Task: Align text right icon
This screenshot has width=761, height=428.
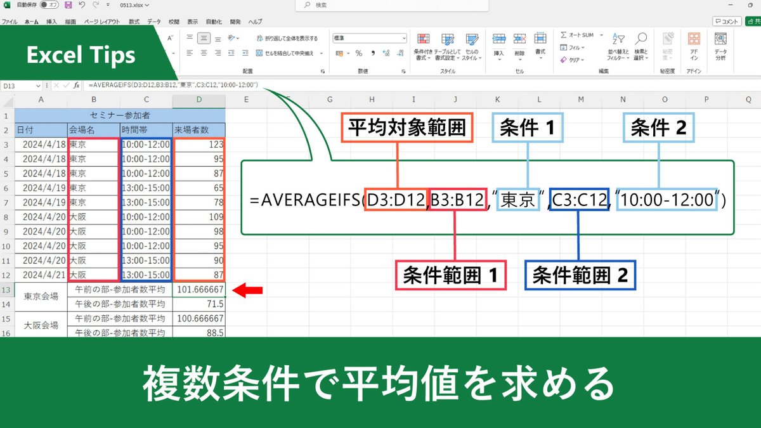Action: point(217,54)
